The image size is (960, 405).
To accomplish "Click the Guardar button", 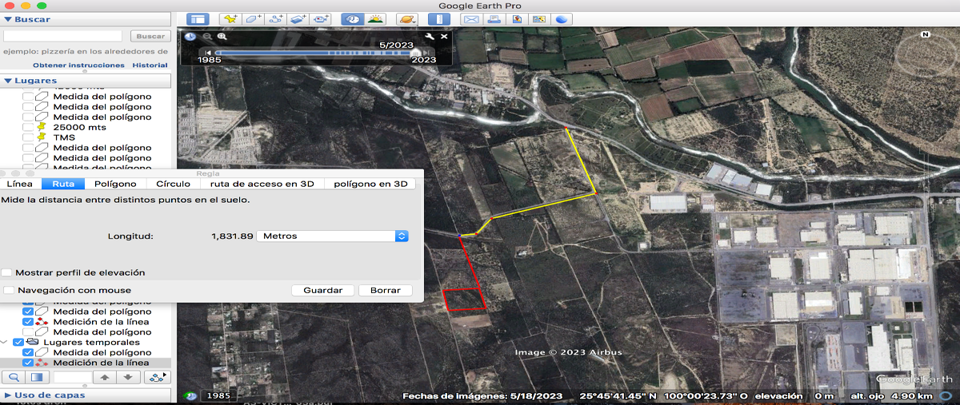I will tap(323, 290).
